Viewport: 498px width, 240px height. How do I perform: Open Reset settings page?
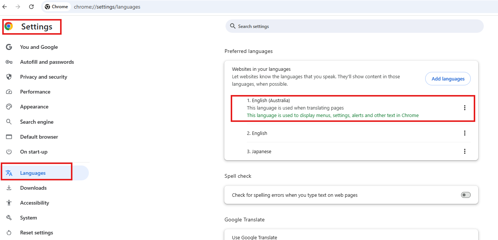point(36,233)
